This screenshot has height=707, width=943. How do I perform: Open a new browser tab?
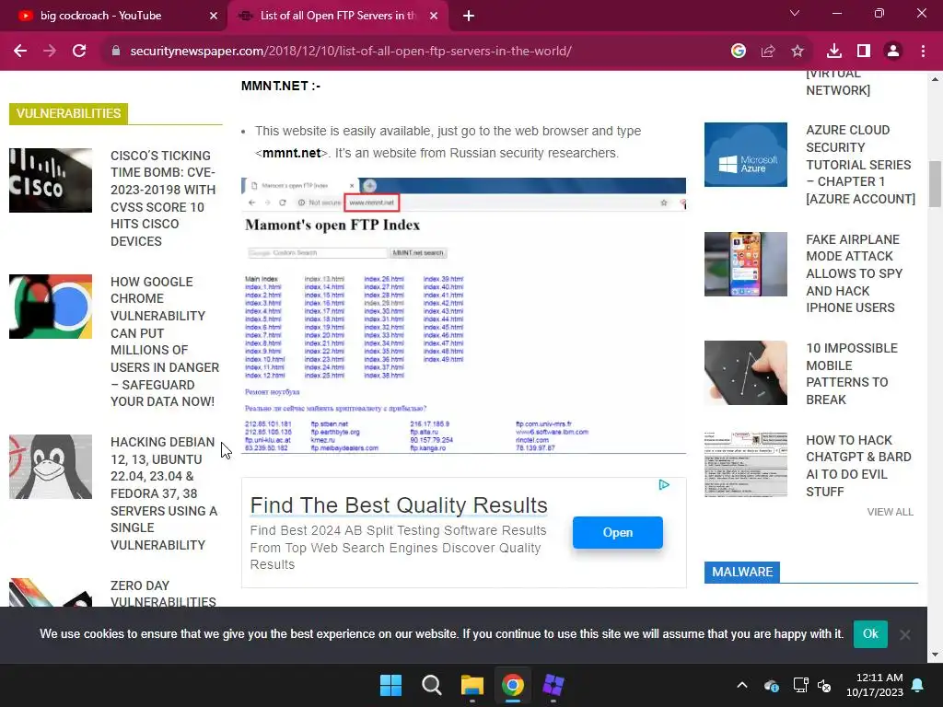point(469,16)
